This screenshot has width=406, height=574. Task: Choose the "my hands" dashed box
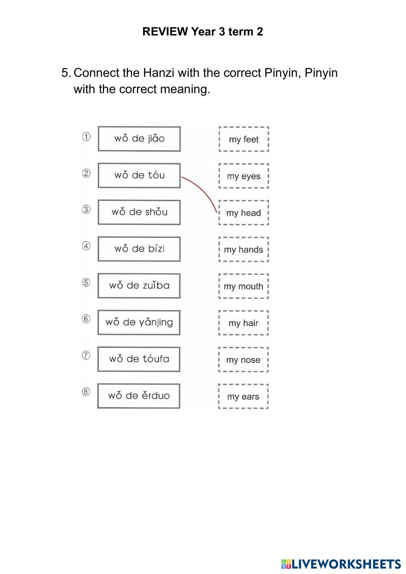(244, 250)
